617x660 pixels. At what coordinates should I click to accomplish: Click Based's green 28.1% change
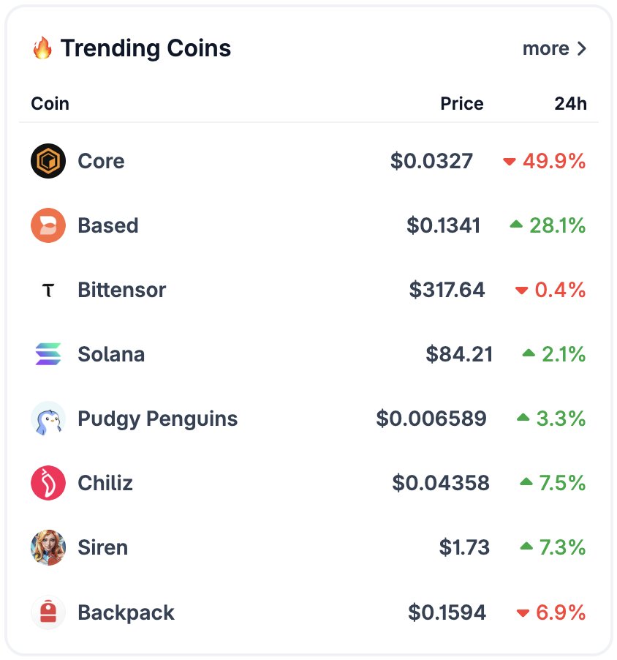coord(557,225)
